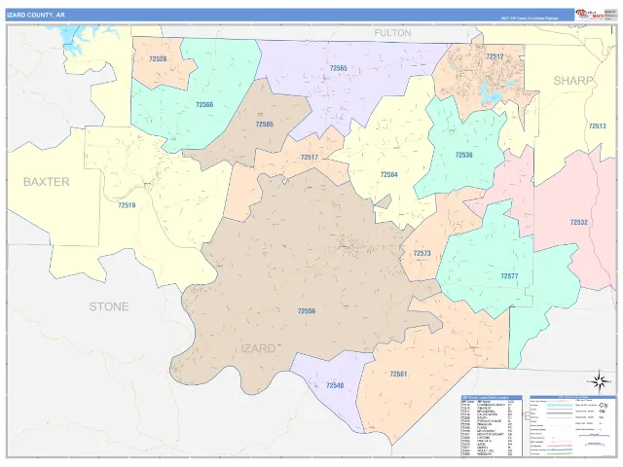Click the compass rose icon

(x=600, y=382)
